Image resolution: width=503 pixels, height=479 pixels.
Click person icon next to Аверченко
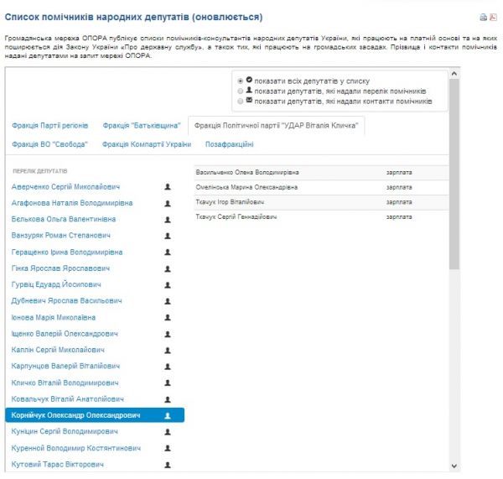[x=168, y=187]
